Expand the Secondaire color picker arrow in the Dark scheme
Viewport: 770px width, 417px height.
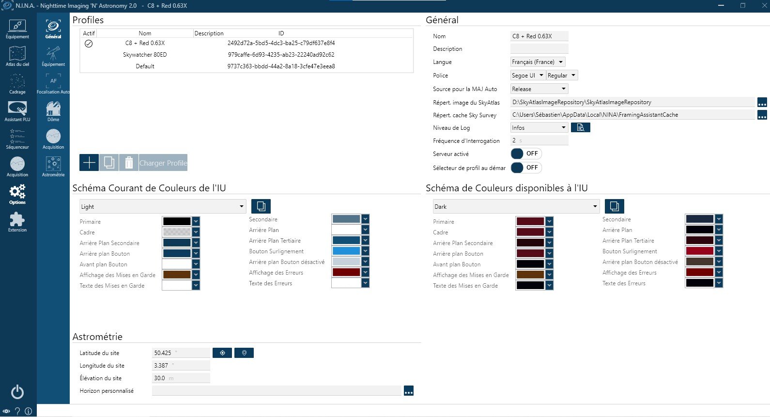pos(719,219)
